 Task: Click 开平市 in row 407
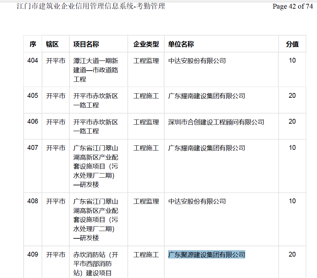(x=56, y=148)
